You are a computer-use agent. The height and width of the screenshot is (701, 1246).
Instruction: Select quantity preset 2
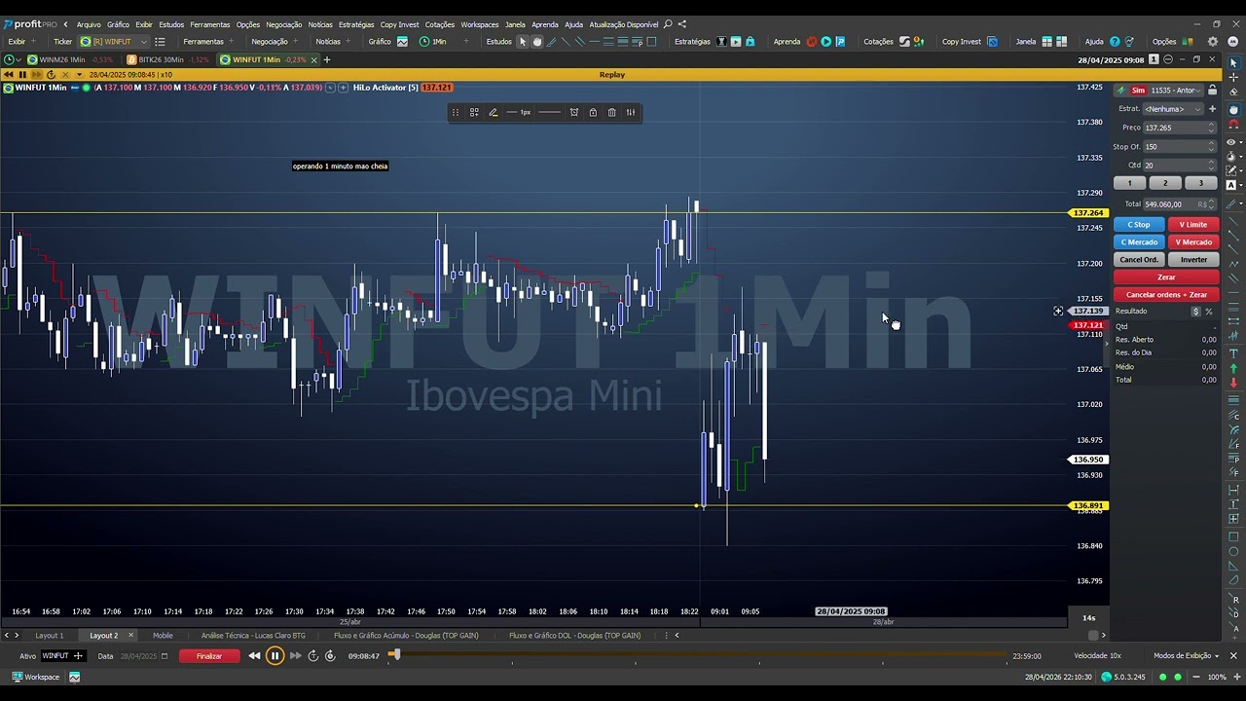click(x=1165, y=183)
